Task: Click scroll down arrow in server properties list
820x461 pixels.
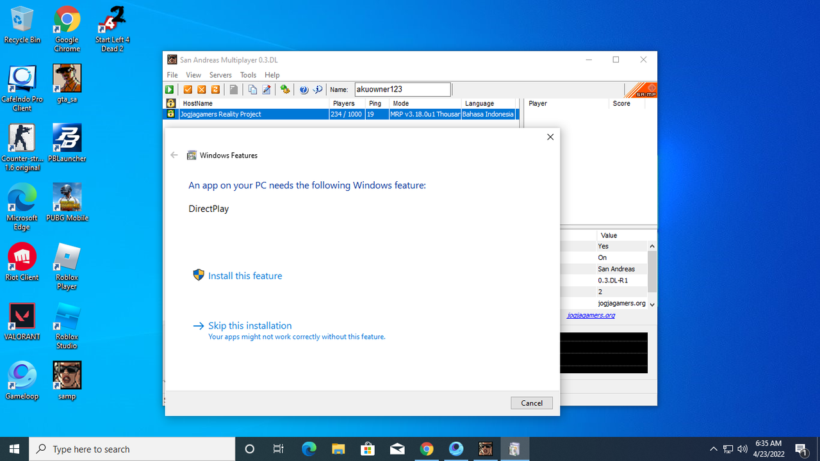Action: pyautogui.click(x=652, y=304)
